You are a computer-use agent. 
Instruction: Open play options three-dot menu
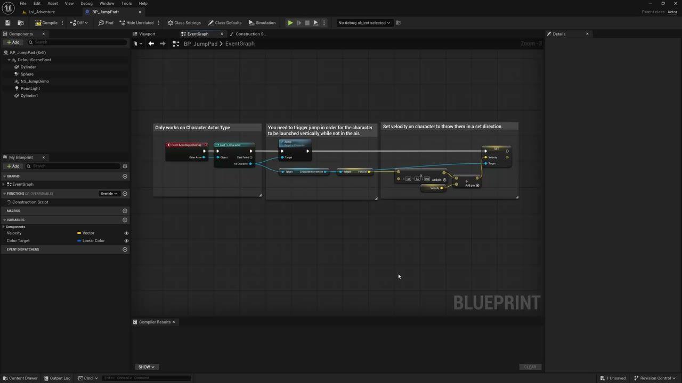[324, 23]
